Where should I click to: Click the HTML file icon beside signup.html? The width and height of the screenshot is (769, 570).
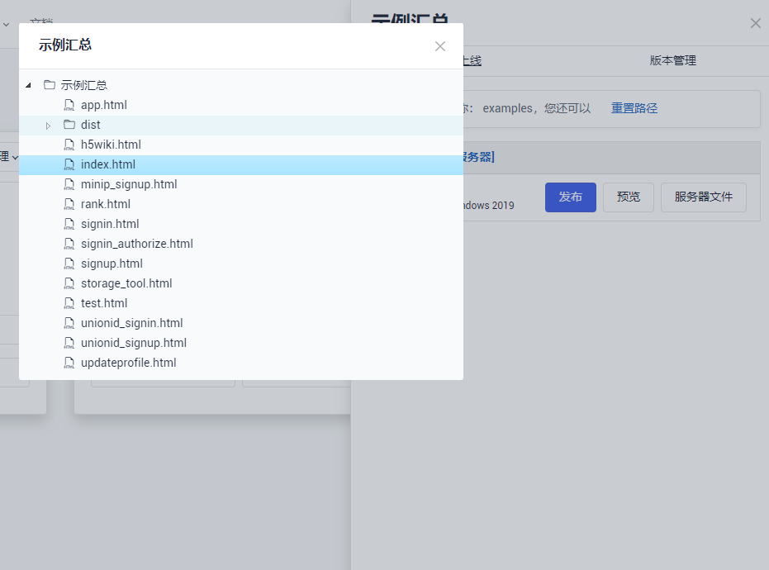[69, 264]
